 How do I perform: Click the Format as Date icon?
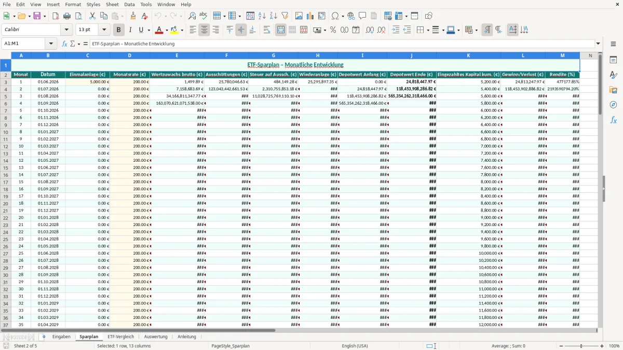tap(356, 30)
